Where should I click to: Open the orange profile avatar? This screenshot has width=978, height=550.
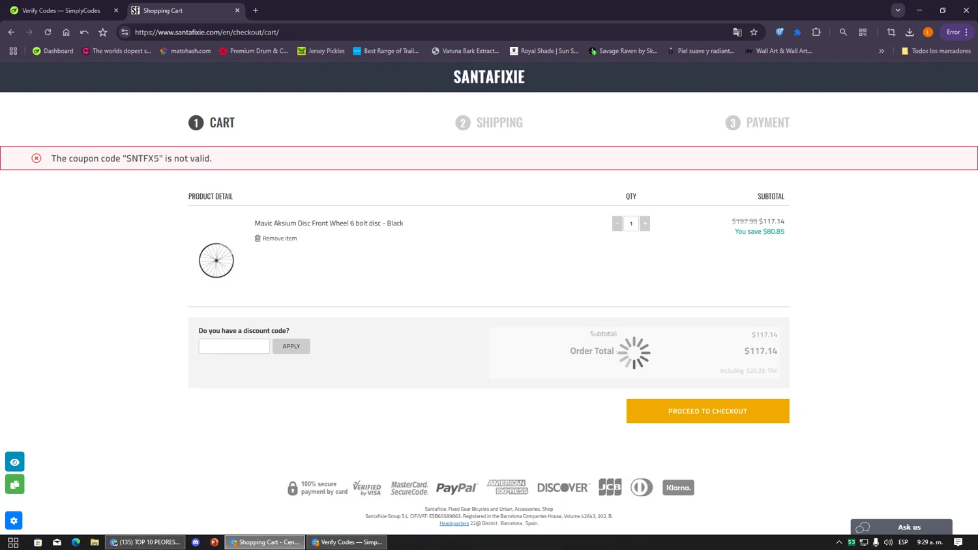(928, 32)
